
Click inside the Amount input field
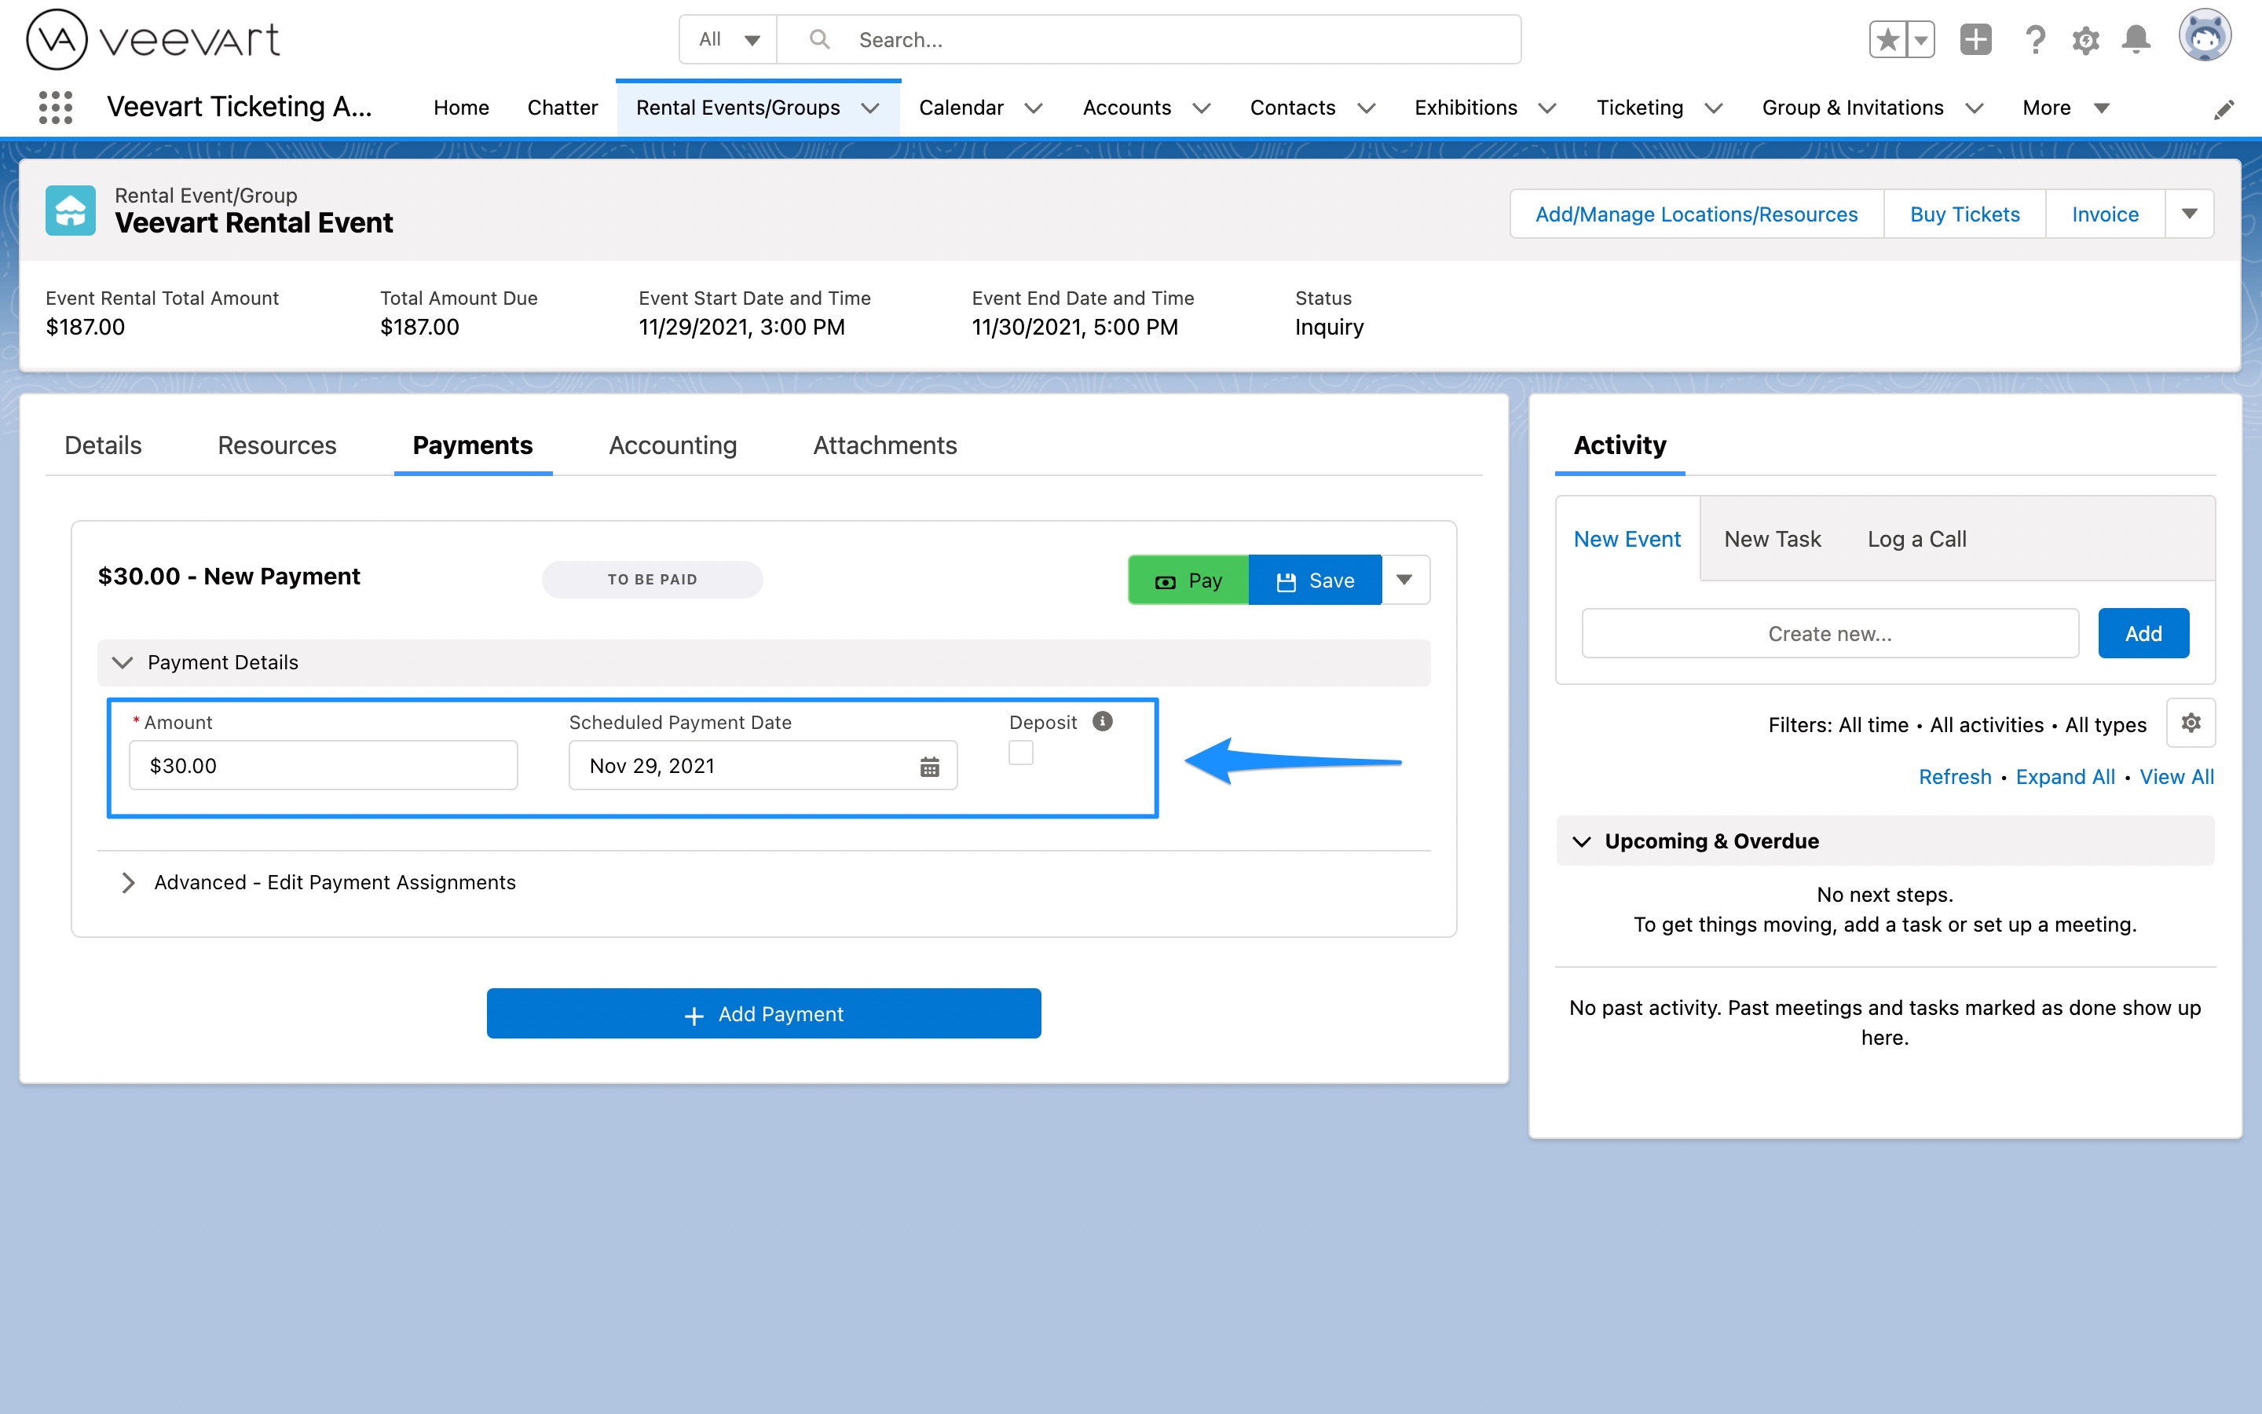pos(323,765)
